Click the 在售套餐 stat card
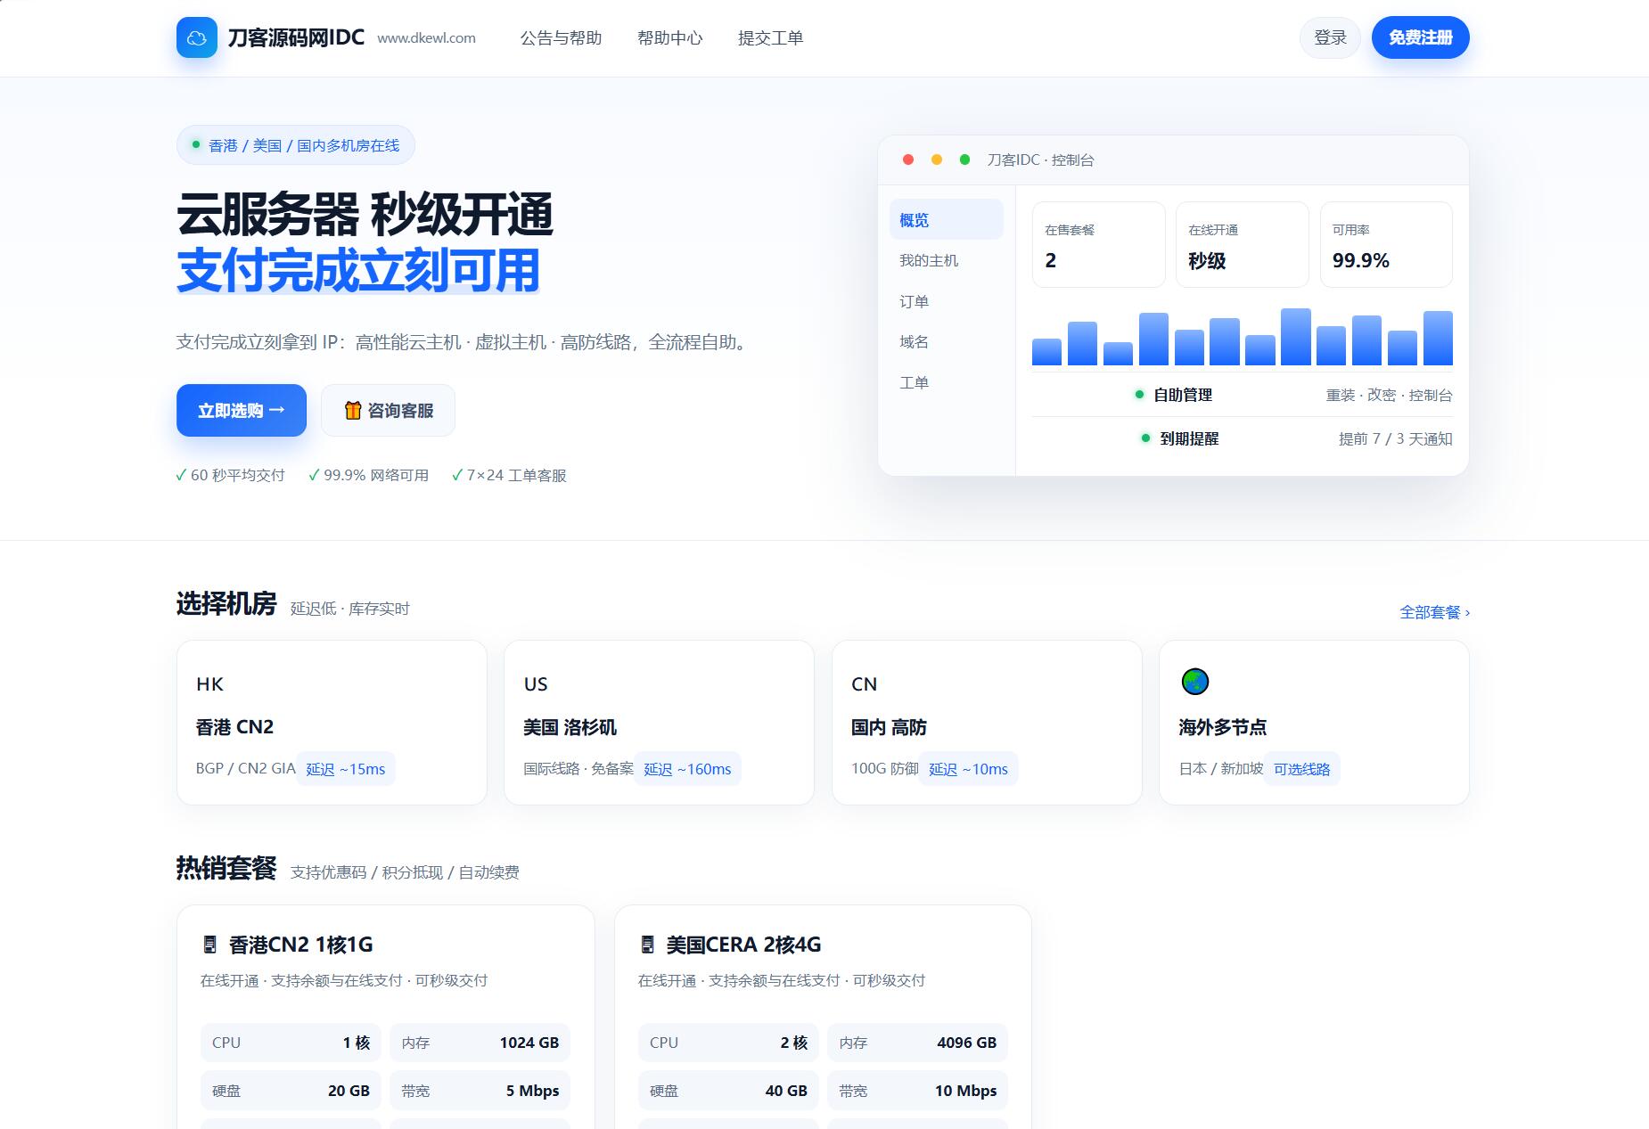The height and width of the screenshot is (1129, 1649). [1098, 245]
